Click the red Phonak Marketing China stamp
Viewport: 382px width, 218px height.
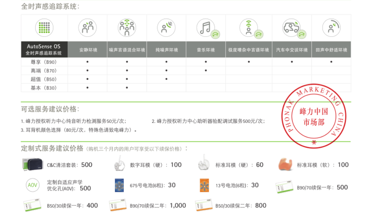coord(314,116)
